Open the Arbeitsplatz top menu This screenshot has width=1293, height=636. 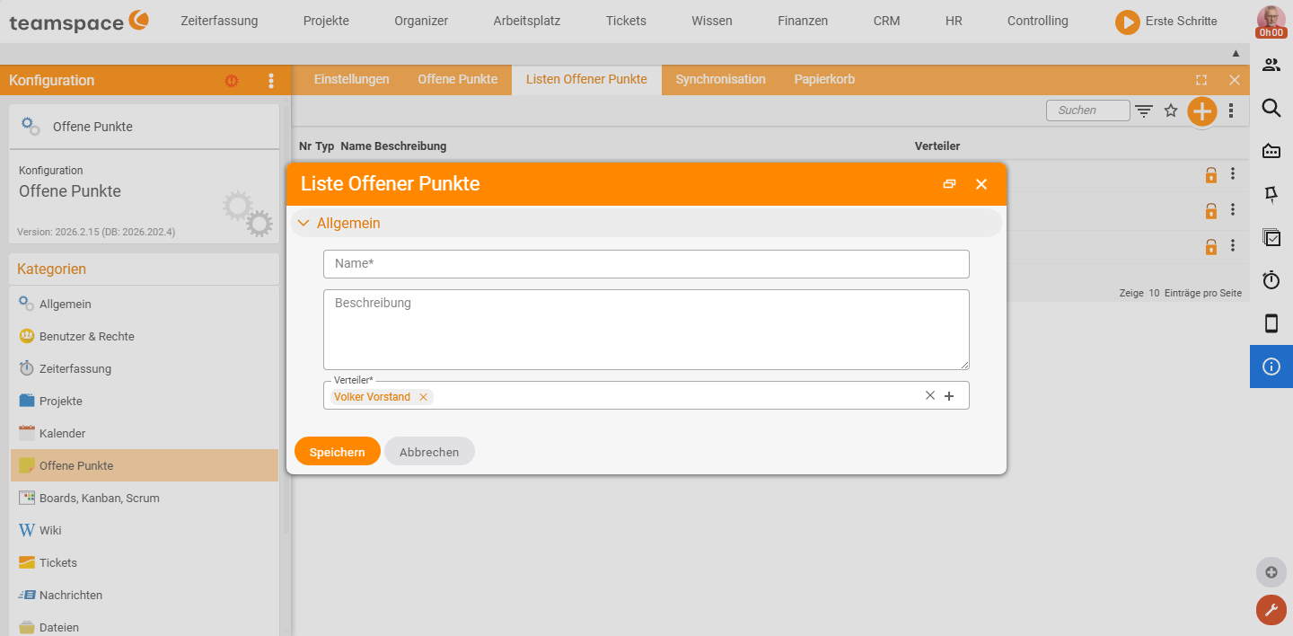pos(527,21)
